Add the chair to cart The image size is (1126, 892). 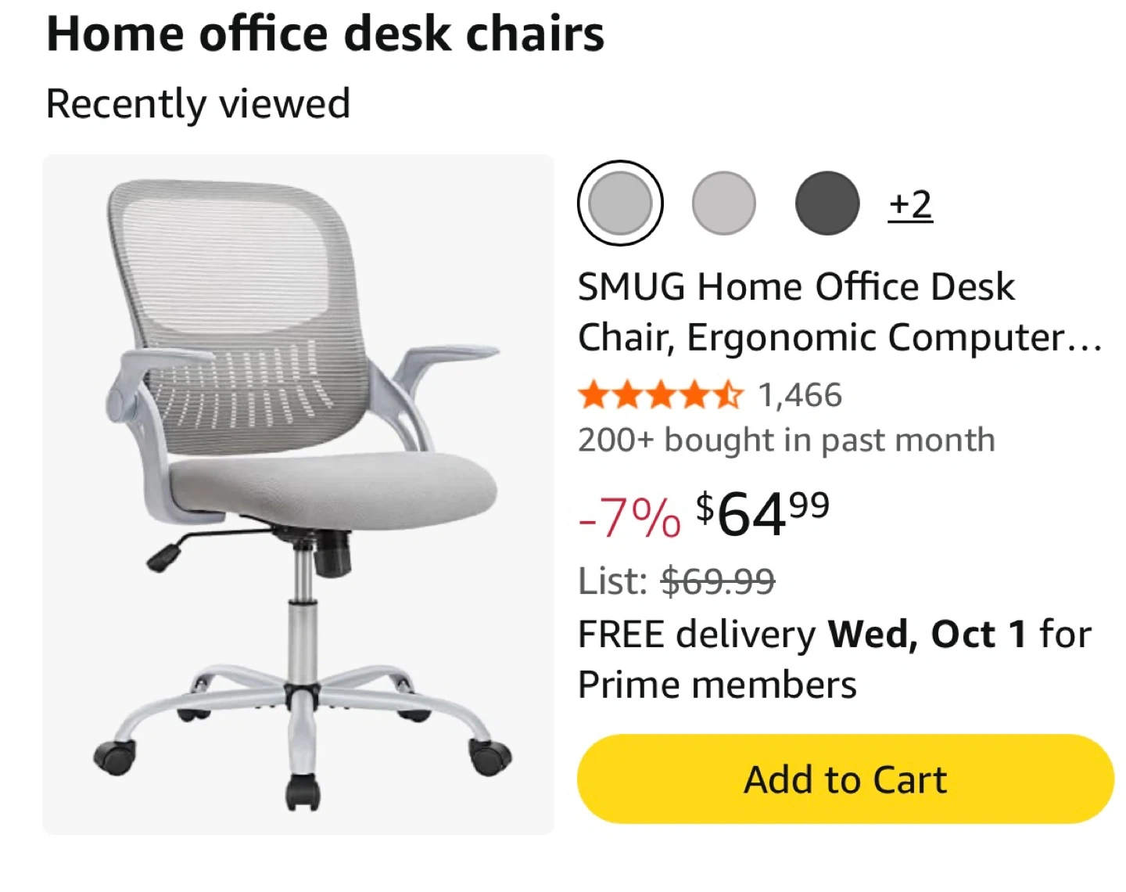click(845, 779)
